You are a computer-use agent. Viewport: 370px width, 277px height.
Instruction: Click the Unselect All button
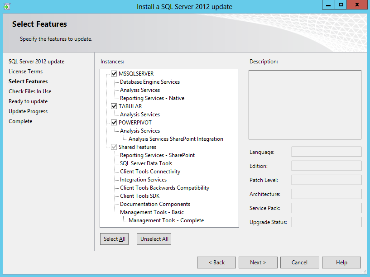tap(154, 239)
